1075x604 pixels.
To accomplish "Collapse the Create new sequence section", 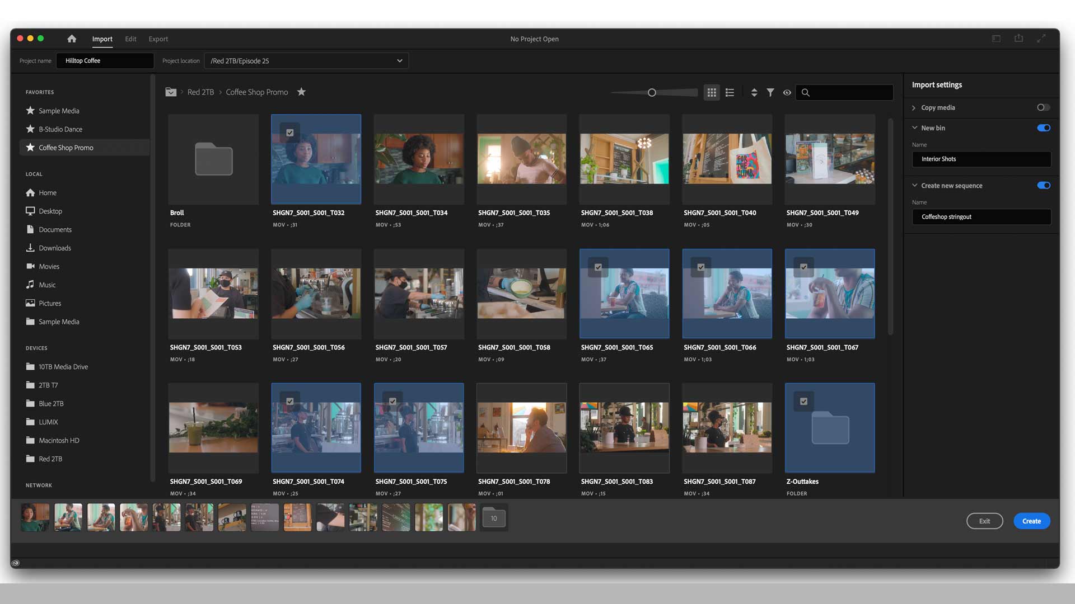I will tap(914, 185).
